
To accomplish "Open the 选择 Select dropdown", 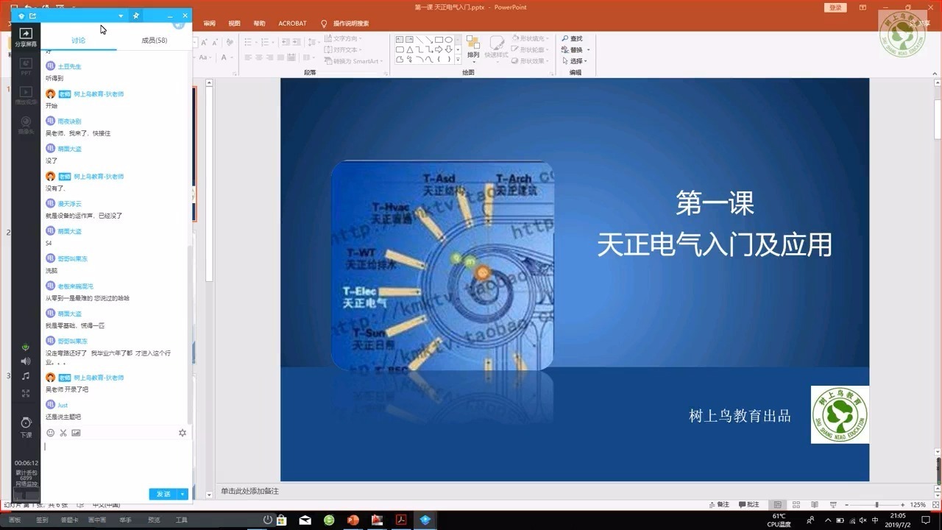I will (576, 61).
